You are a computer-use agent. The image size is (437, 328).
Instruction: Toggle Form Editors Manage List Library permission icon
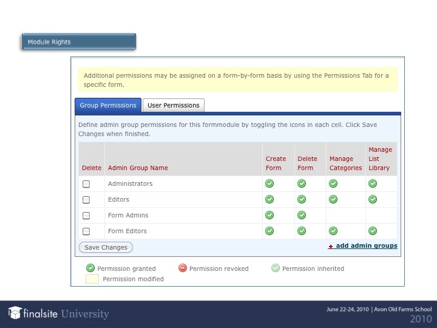(x=373, y=231)
